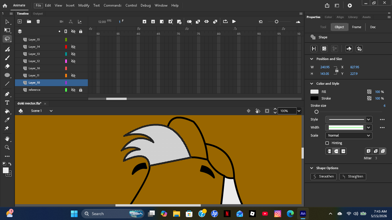Screen dimensions: 392x220
Task: Show the hidden Layer_12
Action: point(73,61)
